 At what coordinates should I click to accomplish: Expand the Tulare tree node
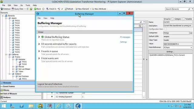(13, 71)
